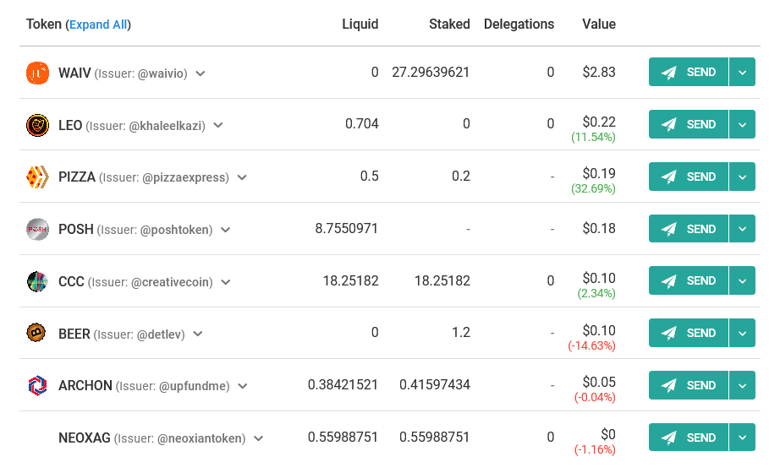Click the WAIV token logo icon
The image size is (780, 473).
coord(37,73)
